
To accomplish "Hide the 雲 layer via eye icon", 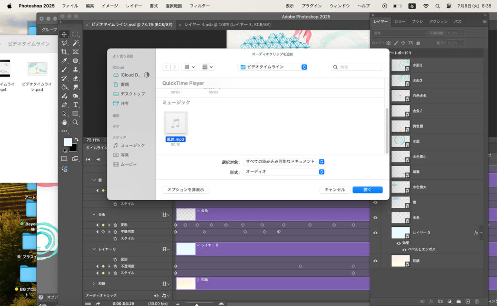I will 375,203.
